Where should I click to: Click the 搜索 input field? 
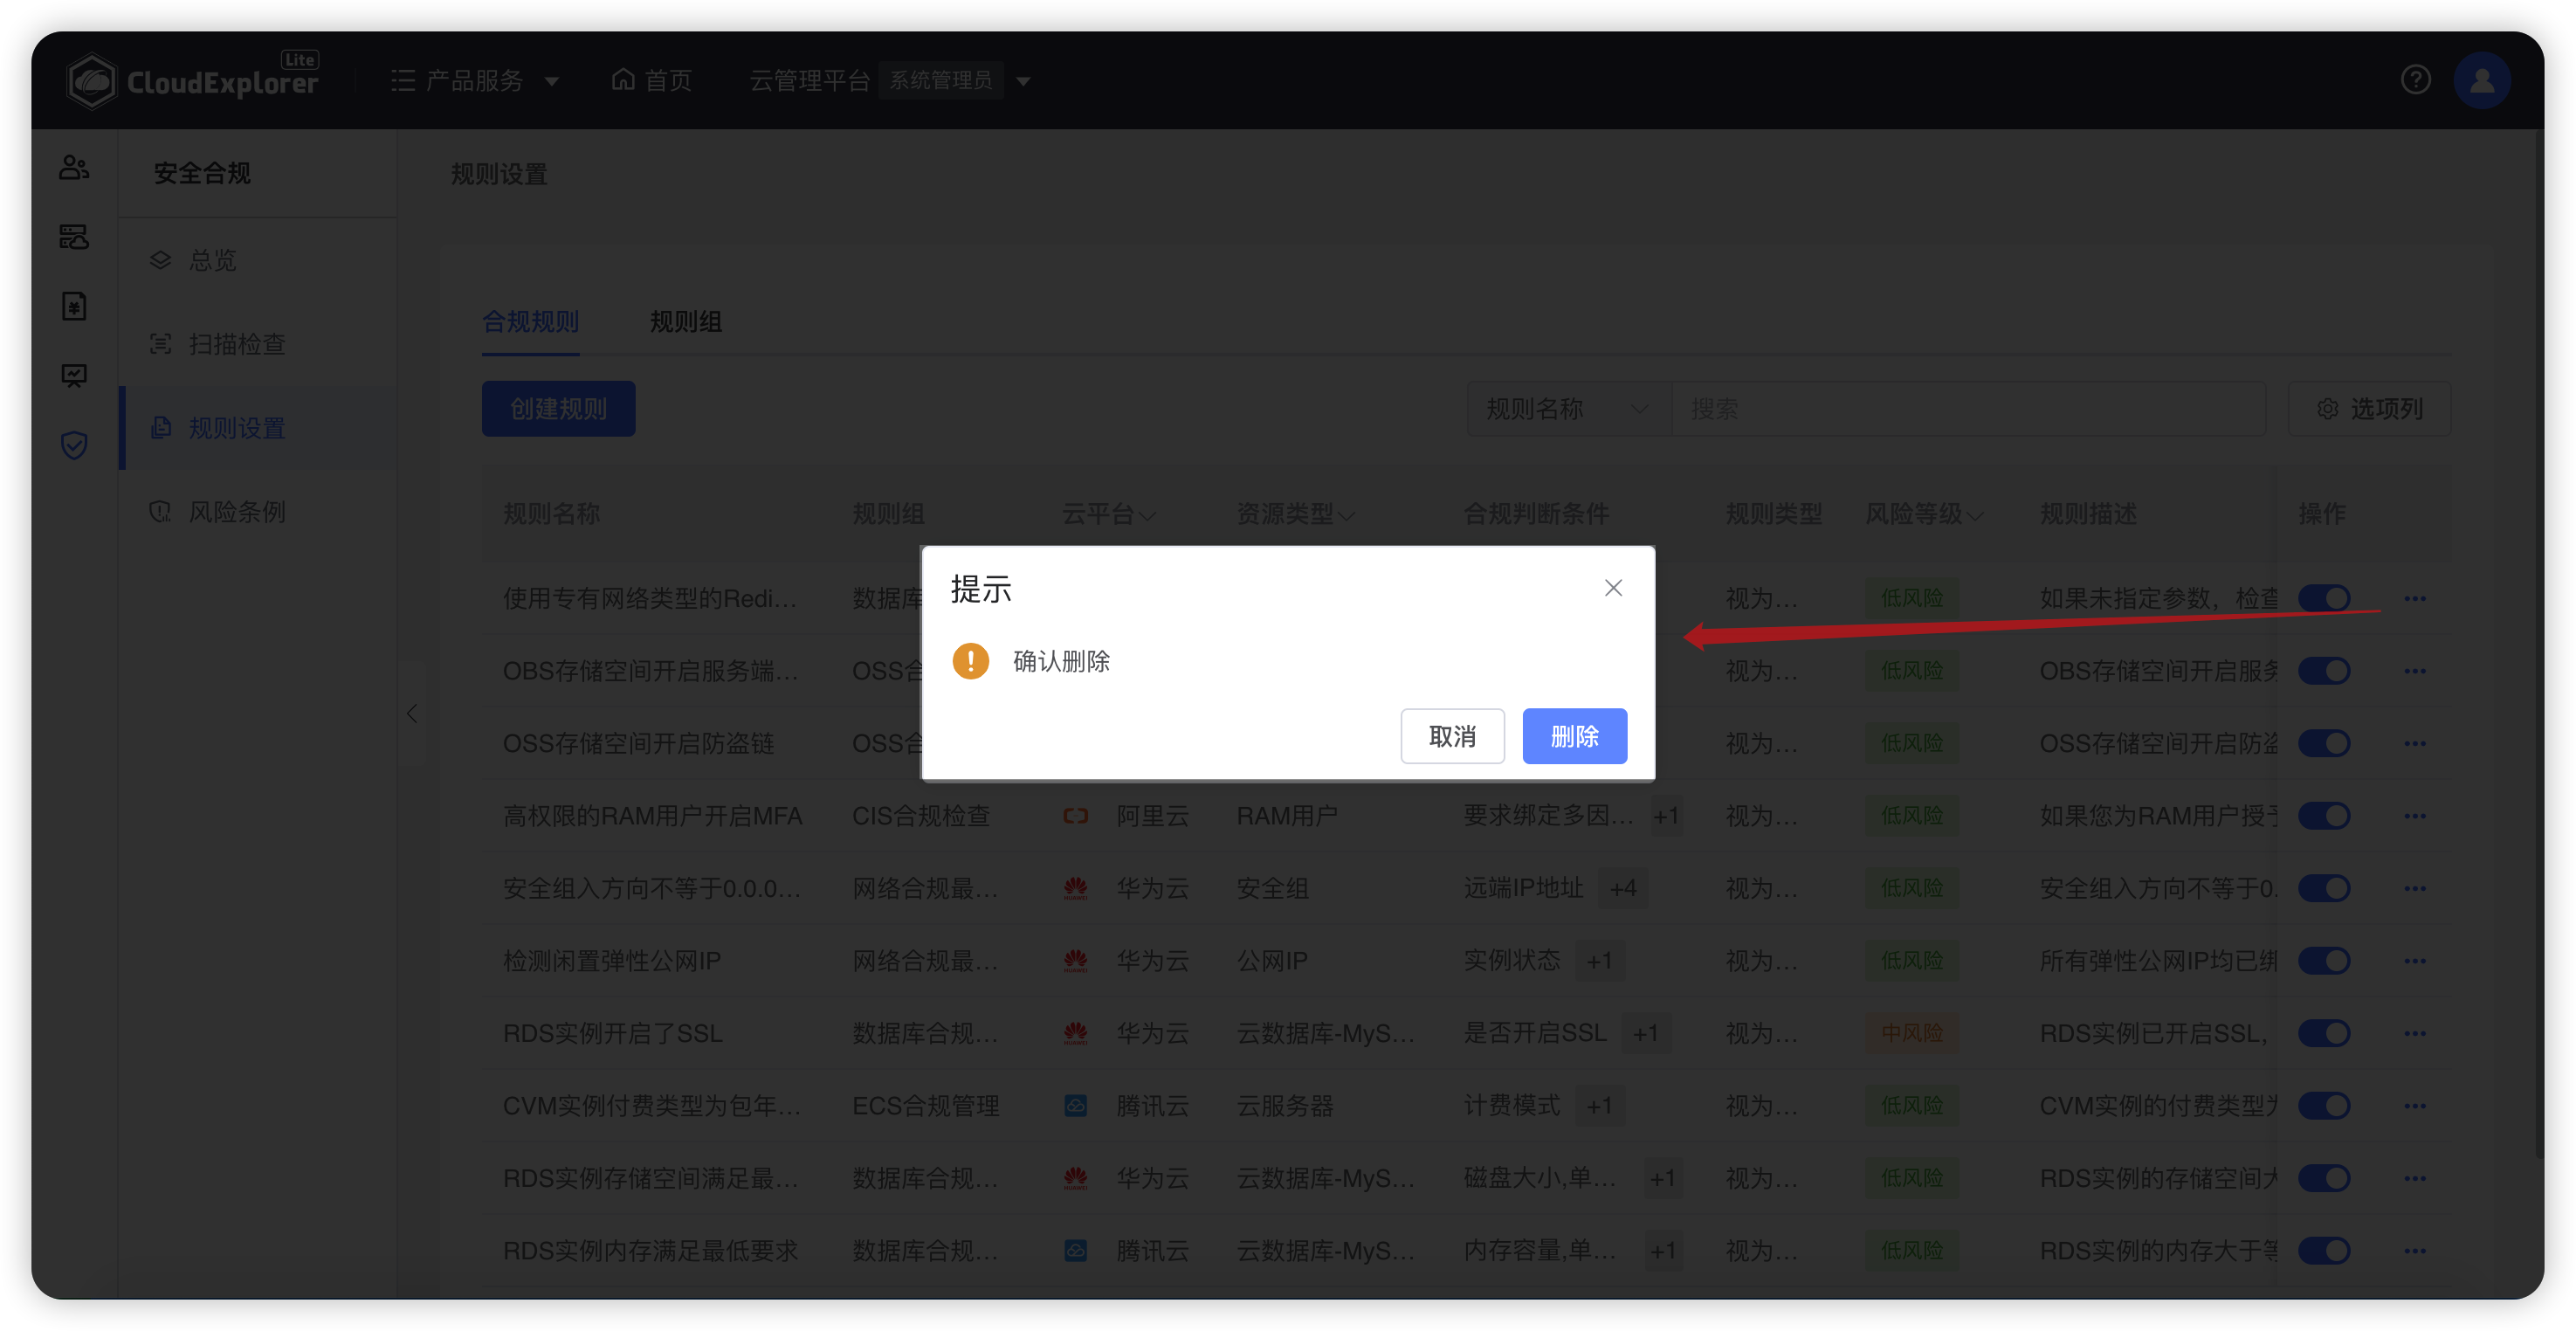(1968, 409)
